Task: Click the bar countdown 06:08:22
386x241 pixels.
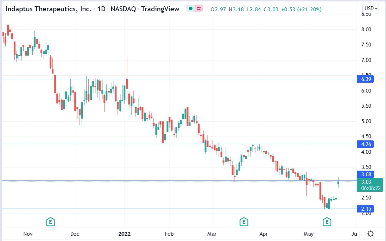Action: coord(371,188)
